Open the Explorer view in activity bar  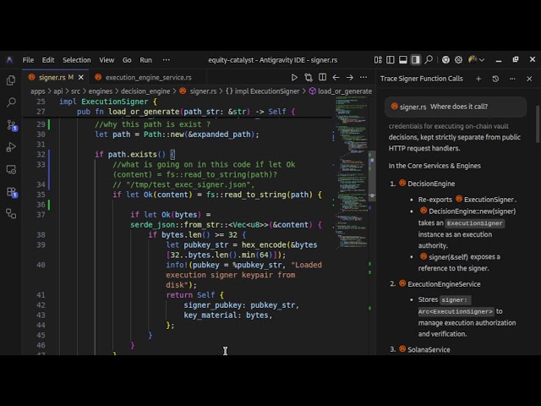coord(11,80)
